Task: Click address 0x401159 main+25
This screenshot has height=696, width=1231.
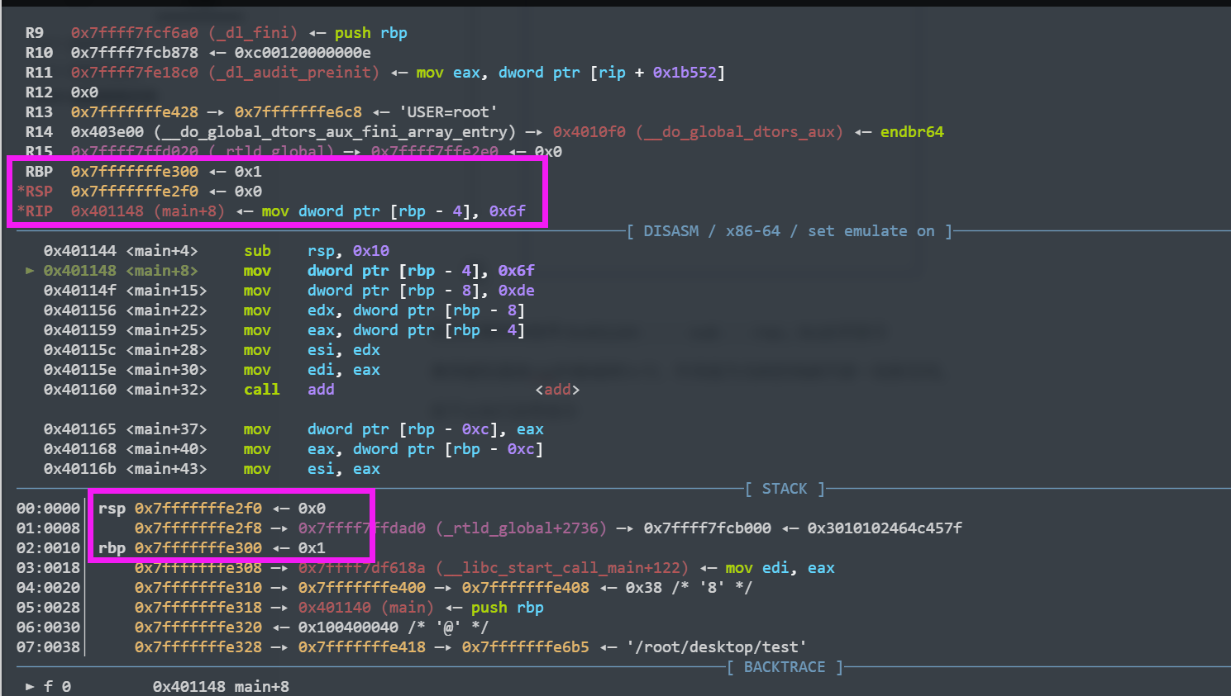Action: [x=125, y=330]
